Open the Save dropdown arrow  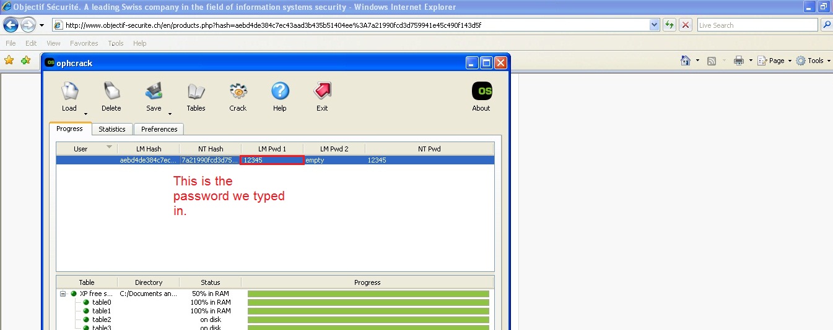170,114
